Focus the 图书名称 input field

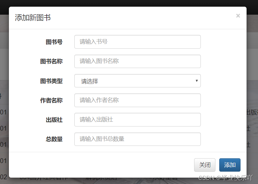pos(138,61)
